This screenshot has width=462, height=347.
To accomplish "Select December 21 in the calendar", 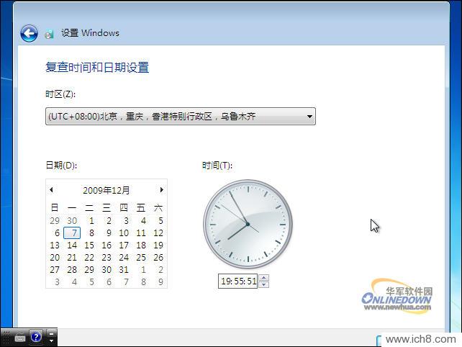I will [72, 258].
